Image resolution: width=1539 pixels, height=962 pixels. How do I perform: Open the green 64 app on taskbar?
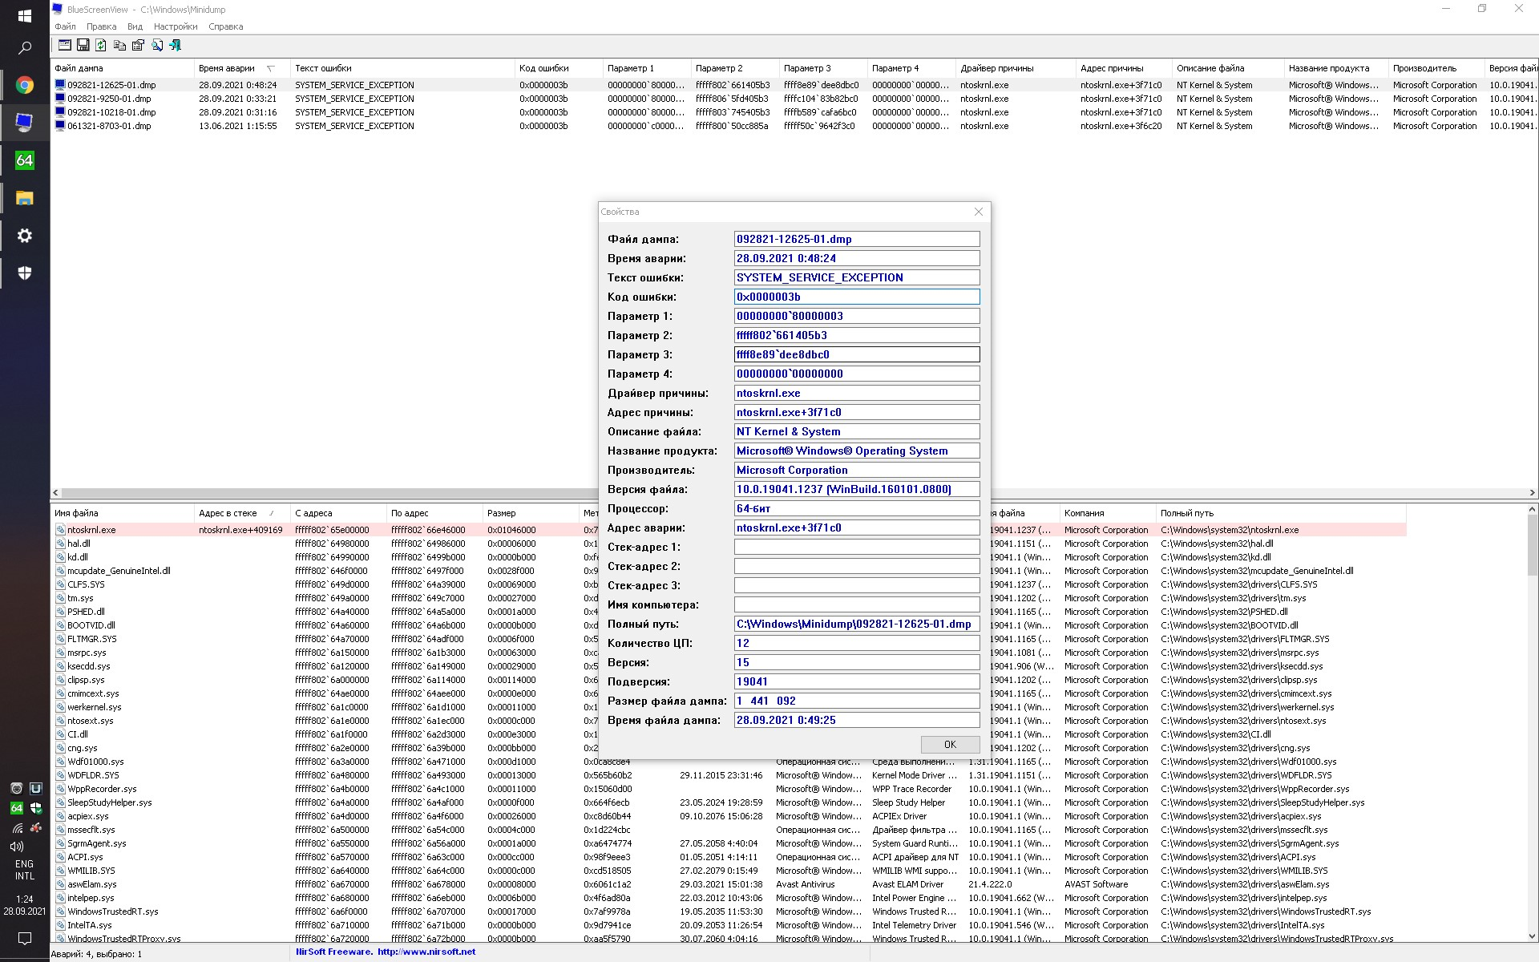[24, 160]
